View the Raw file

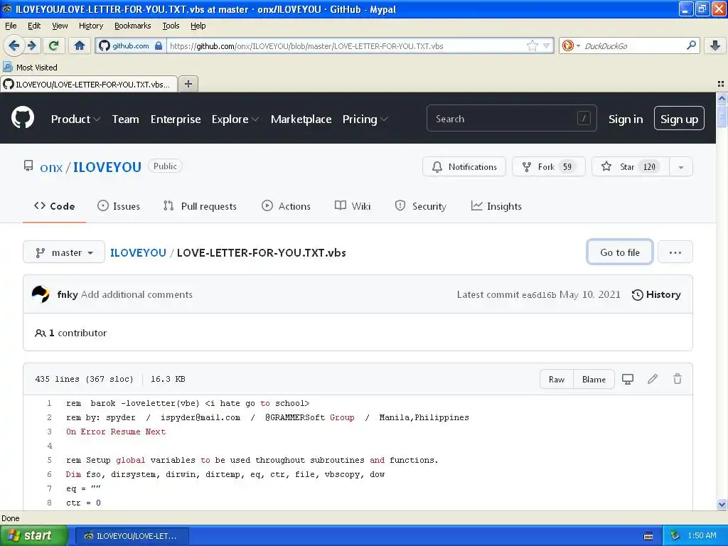pos(556,380)
